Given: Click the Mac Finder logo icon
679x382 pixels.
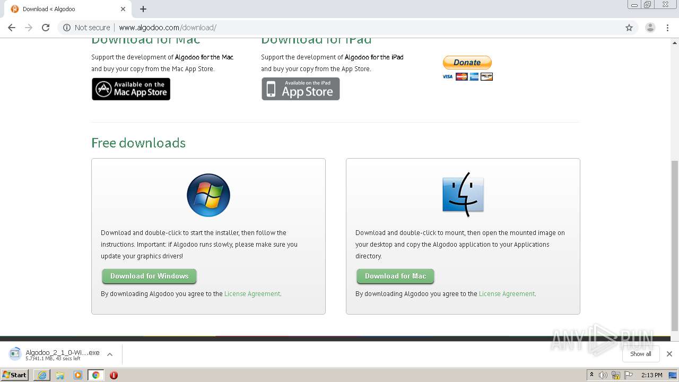Looking at the screenshot, I should 463,194.
